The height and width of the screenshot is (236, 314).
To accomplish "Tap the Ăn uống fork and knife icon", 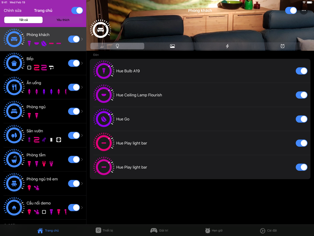I will 14,87.
